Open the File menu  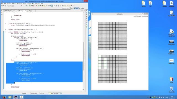(2, 4)
